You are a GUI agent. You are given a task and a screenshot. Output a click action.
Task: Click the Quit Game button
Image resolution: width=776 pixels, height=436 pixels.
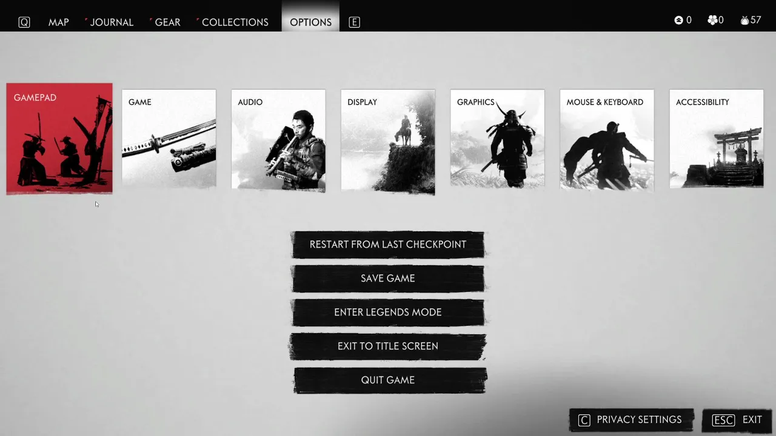coord(390,380)
